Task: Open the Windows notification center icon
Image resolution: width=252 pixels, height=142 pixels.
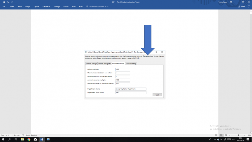Action: tap(248, 139)
